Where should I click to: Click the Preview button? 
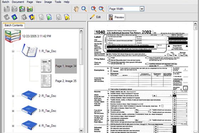(116, 17)
